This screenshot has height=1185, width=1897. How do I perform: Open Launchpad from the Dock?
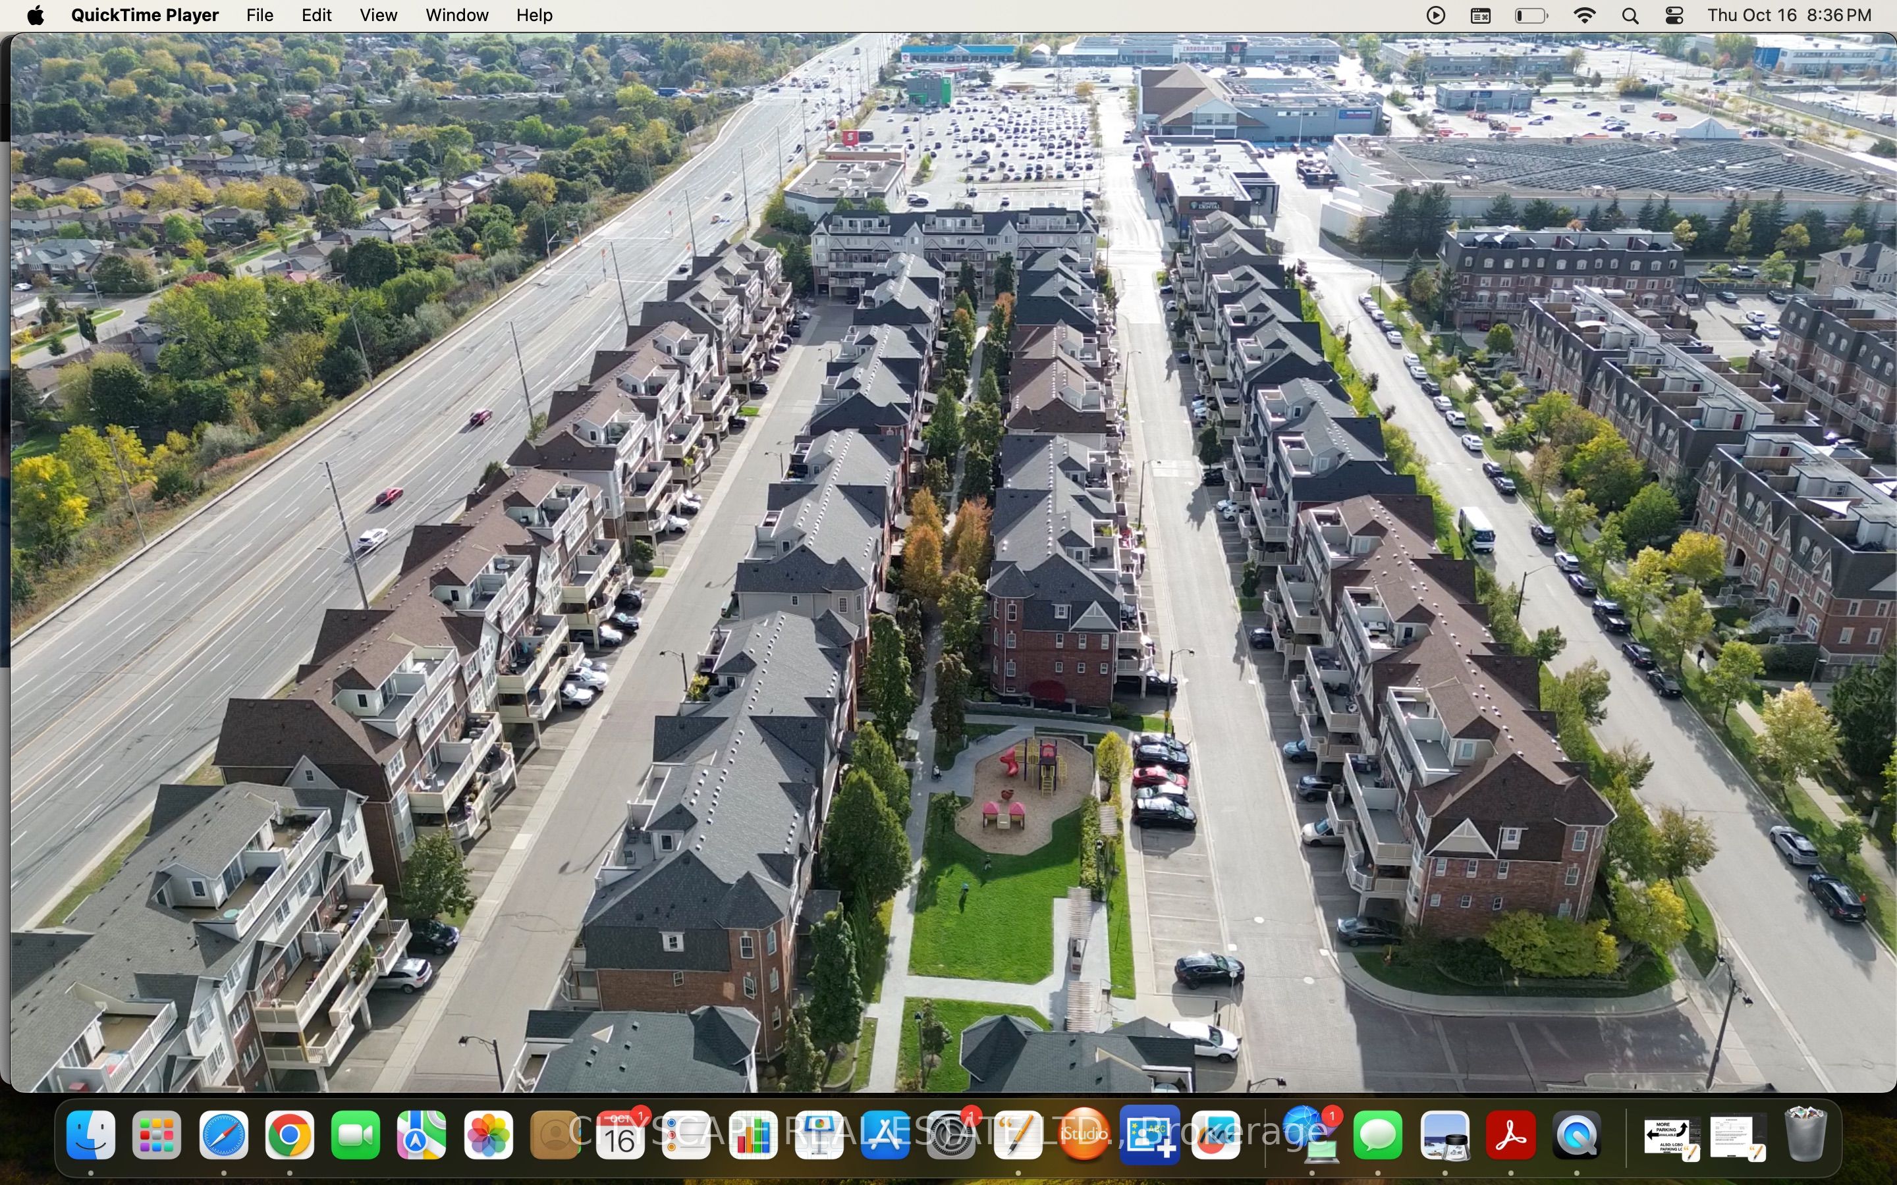[156, 1136]
